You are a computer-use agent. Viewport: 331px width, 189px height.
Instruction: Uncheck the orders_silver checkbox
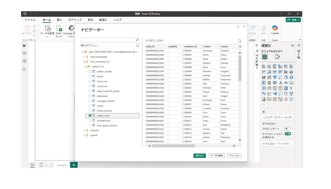(90, 116)
